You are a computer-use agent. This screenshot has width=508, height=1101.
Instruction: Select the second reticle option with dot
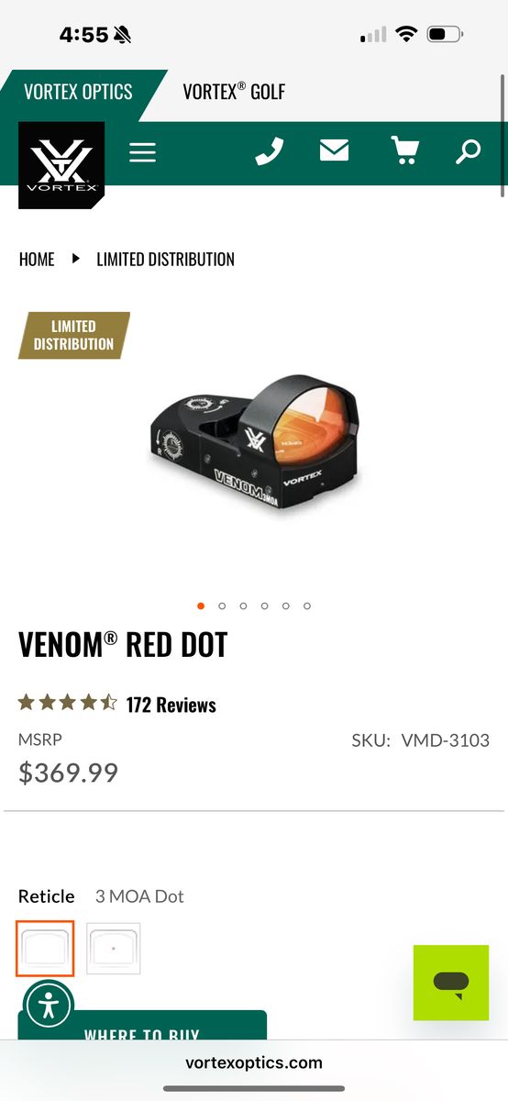tap(114, 949)
